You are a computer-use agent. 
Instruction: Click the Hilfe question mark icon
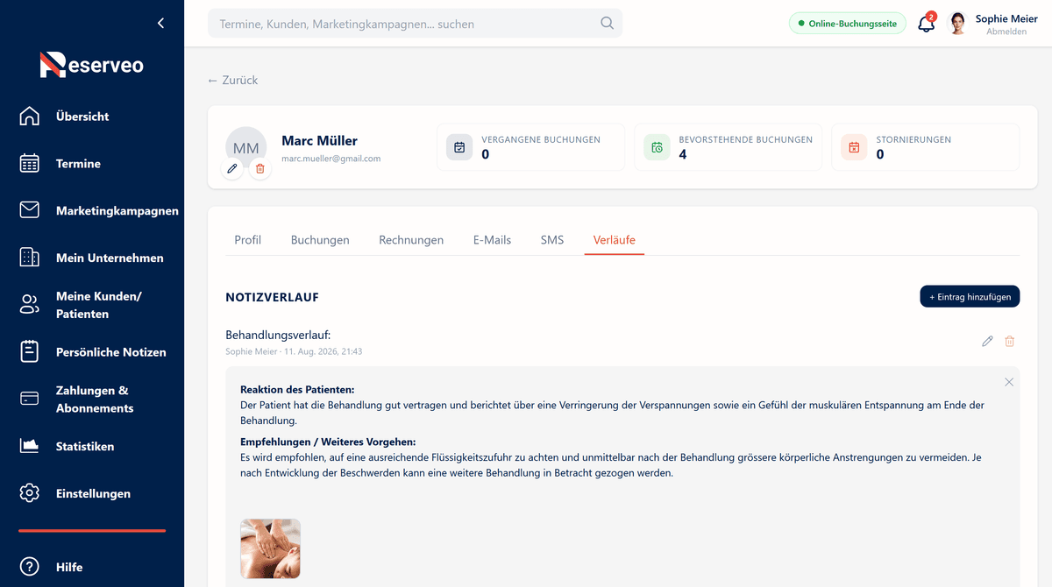30,567
